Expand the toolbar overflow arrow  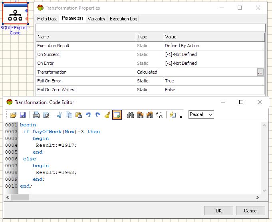click(181, 117)
